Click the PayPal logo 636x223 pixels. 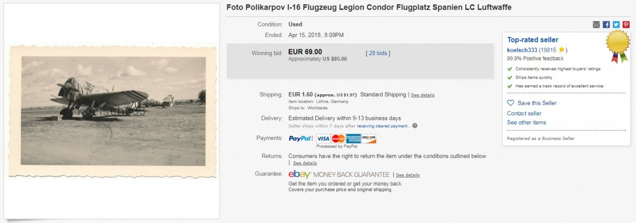click(300, 139)
